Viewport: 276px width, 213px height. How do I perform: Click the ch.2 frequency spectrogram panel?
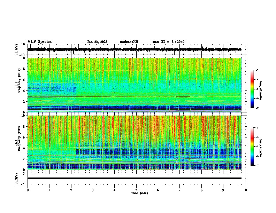pyautogui.click(x=135, y=143)
